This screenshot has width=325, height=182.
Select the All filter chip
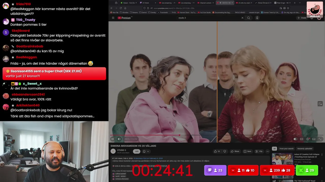(274, 149)
